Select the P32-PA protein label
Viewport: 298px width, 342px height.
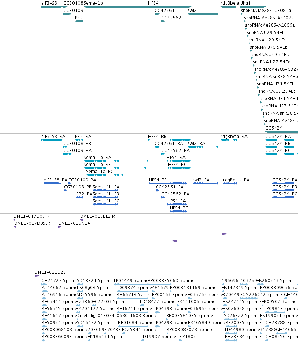84,194
